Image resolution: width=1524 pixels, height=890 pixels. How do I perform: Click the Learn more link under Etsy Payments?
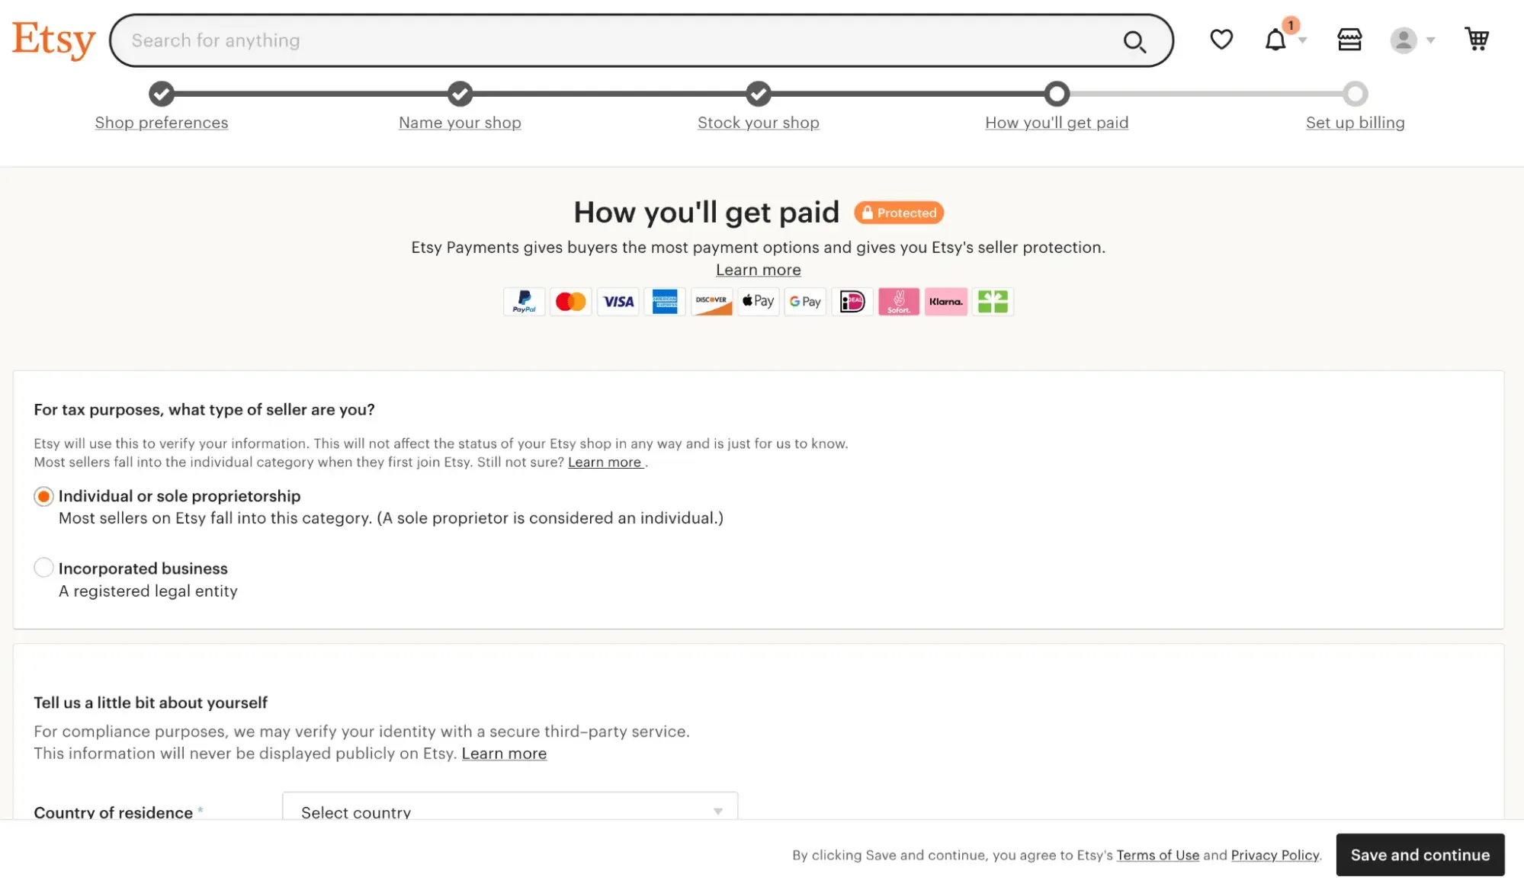[758, 271]
